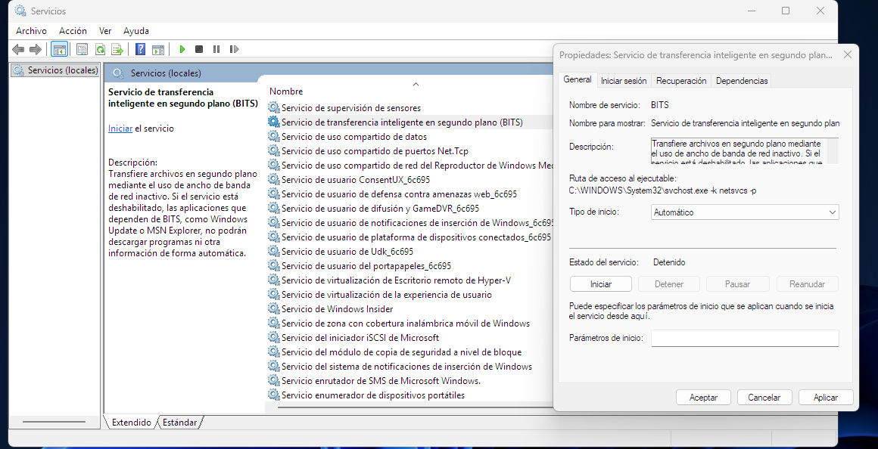Screen dimensions: 878x449
Task: Click the Parámetros de inicio text field
Action: (x=744, y=338)
